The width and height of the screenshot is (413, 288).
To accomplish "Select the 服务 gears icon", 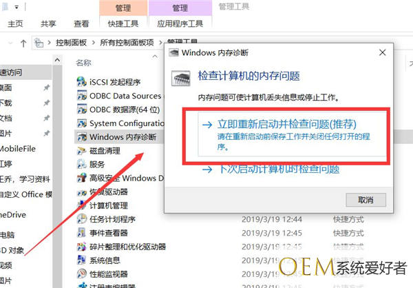I will pyautogui.click(x=81, y=164).
